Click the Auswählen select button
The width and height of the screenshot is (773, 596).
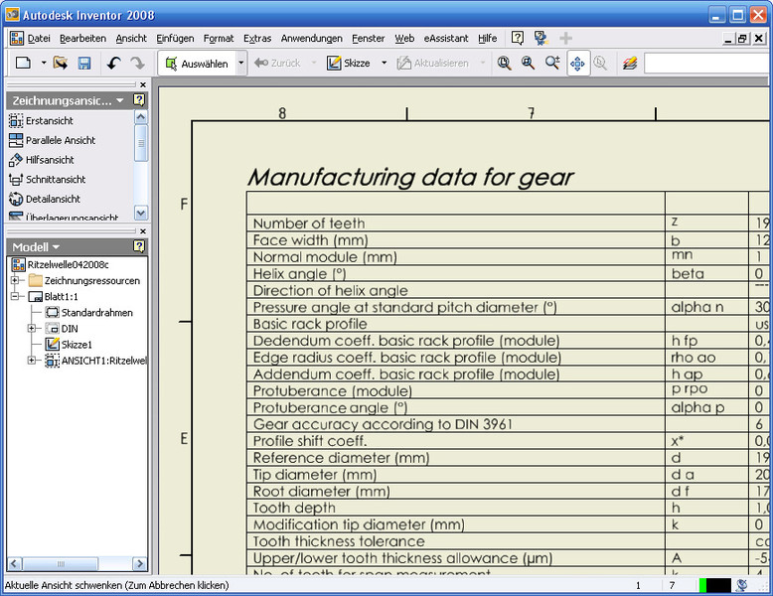(x=197, y=63)
